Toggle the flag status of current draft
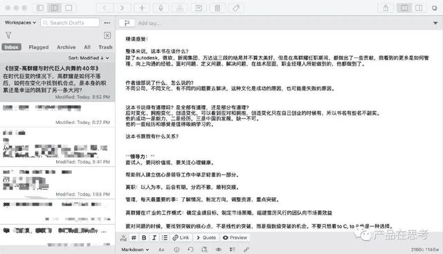The width and height of the screenshot is (443, 254). pos(127,23)
